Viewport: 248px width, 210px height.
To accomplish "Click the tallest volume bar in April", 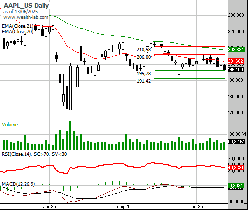I will click(70, 135).
